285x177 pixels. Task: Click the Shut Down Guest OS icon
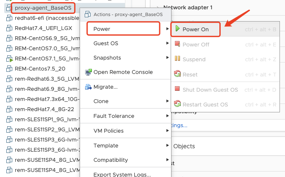pyautogui.click(x=177, y=90)
